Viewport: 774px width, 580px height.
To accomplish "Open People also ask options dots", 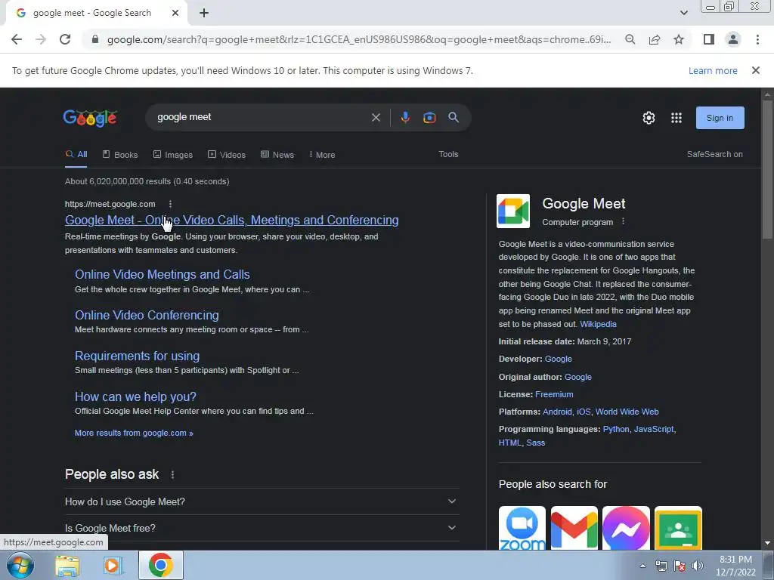I will click(x=172, y=474).
